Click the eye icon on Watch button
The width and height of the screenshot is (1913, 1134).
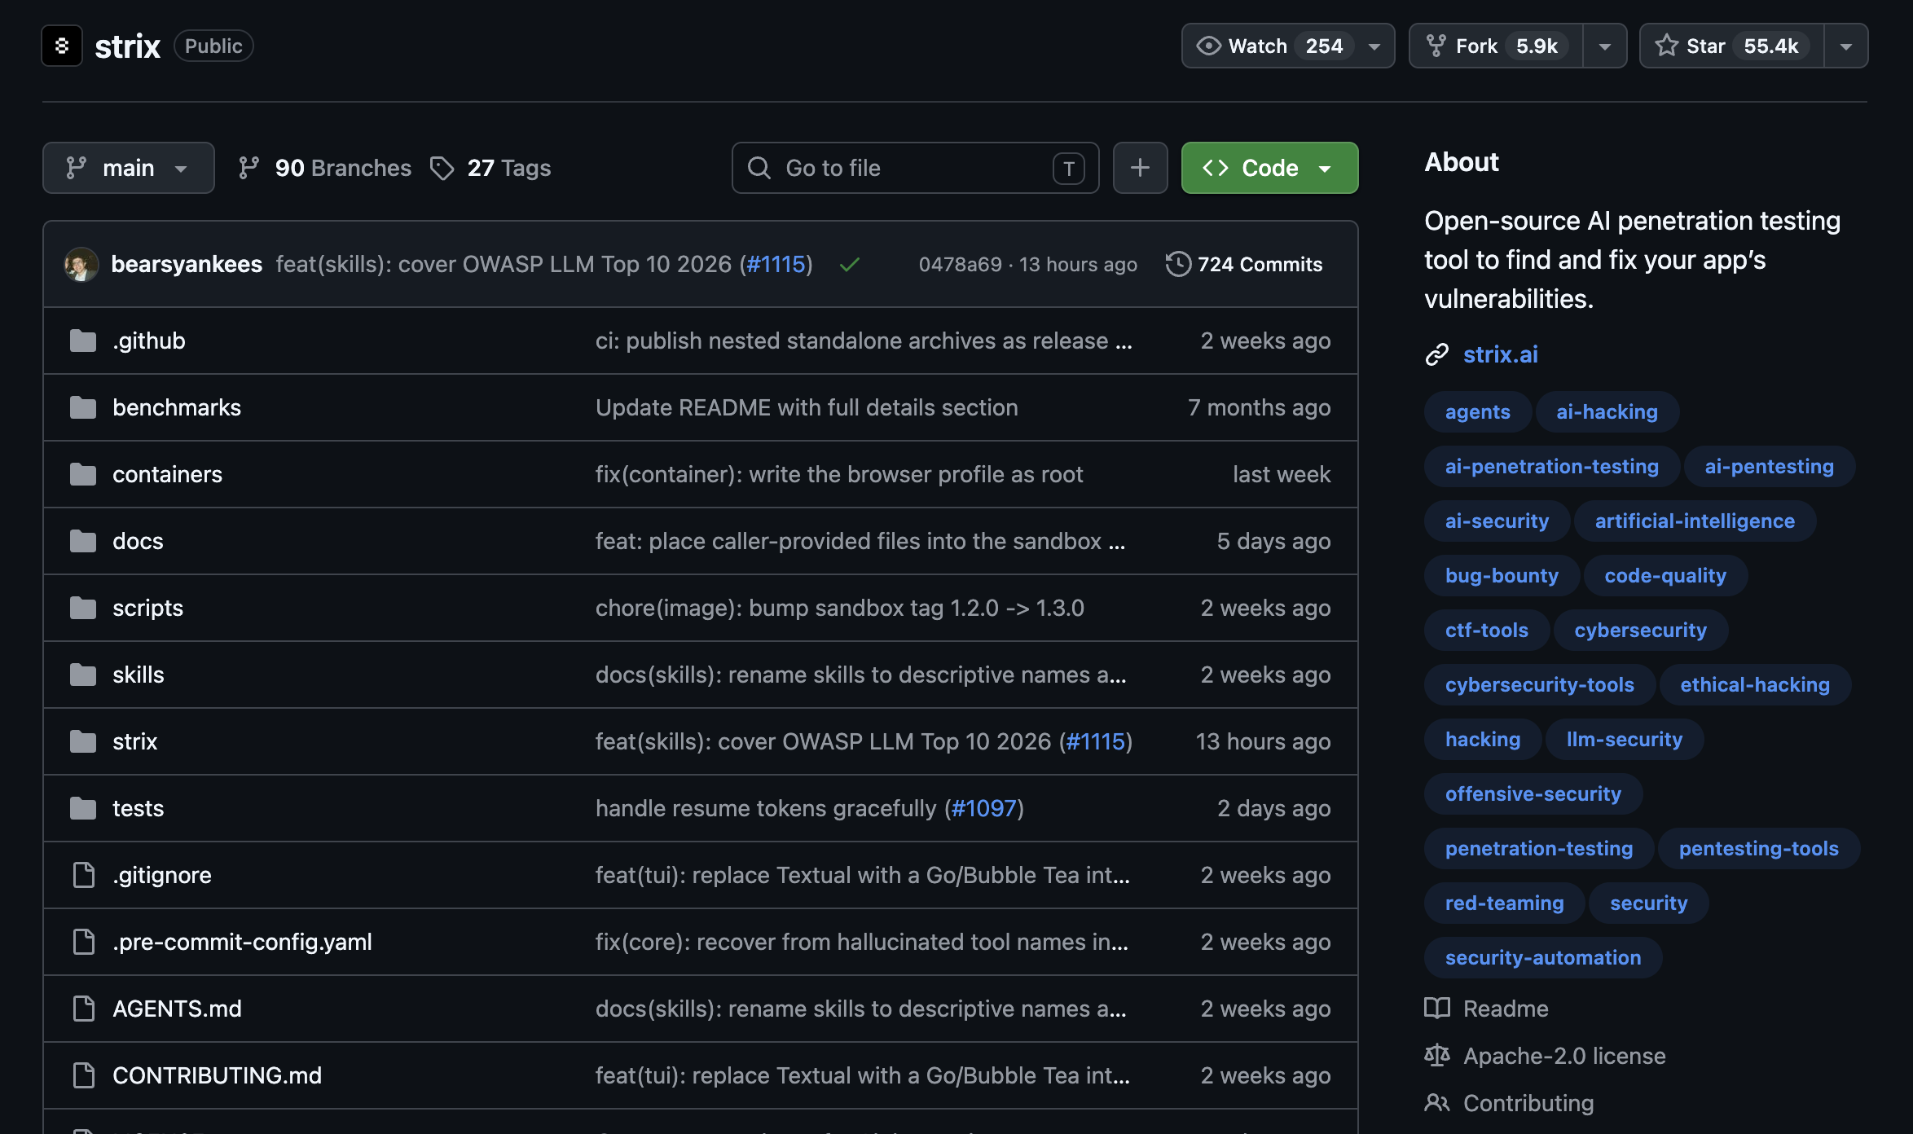click(x=1208, y=46)
